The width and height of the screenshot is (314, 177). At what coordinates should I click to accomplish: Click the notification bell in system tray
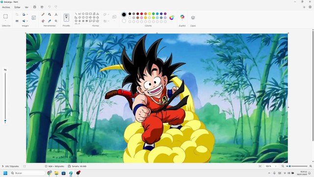pyautogui.click(x=310, y=173)
